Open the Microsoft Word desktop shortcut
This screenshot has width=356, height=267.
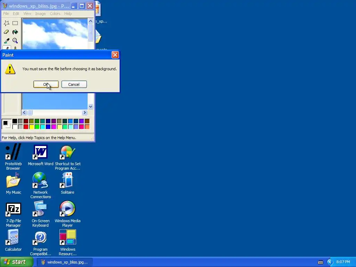(x=40, y=155)
